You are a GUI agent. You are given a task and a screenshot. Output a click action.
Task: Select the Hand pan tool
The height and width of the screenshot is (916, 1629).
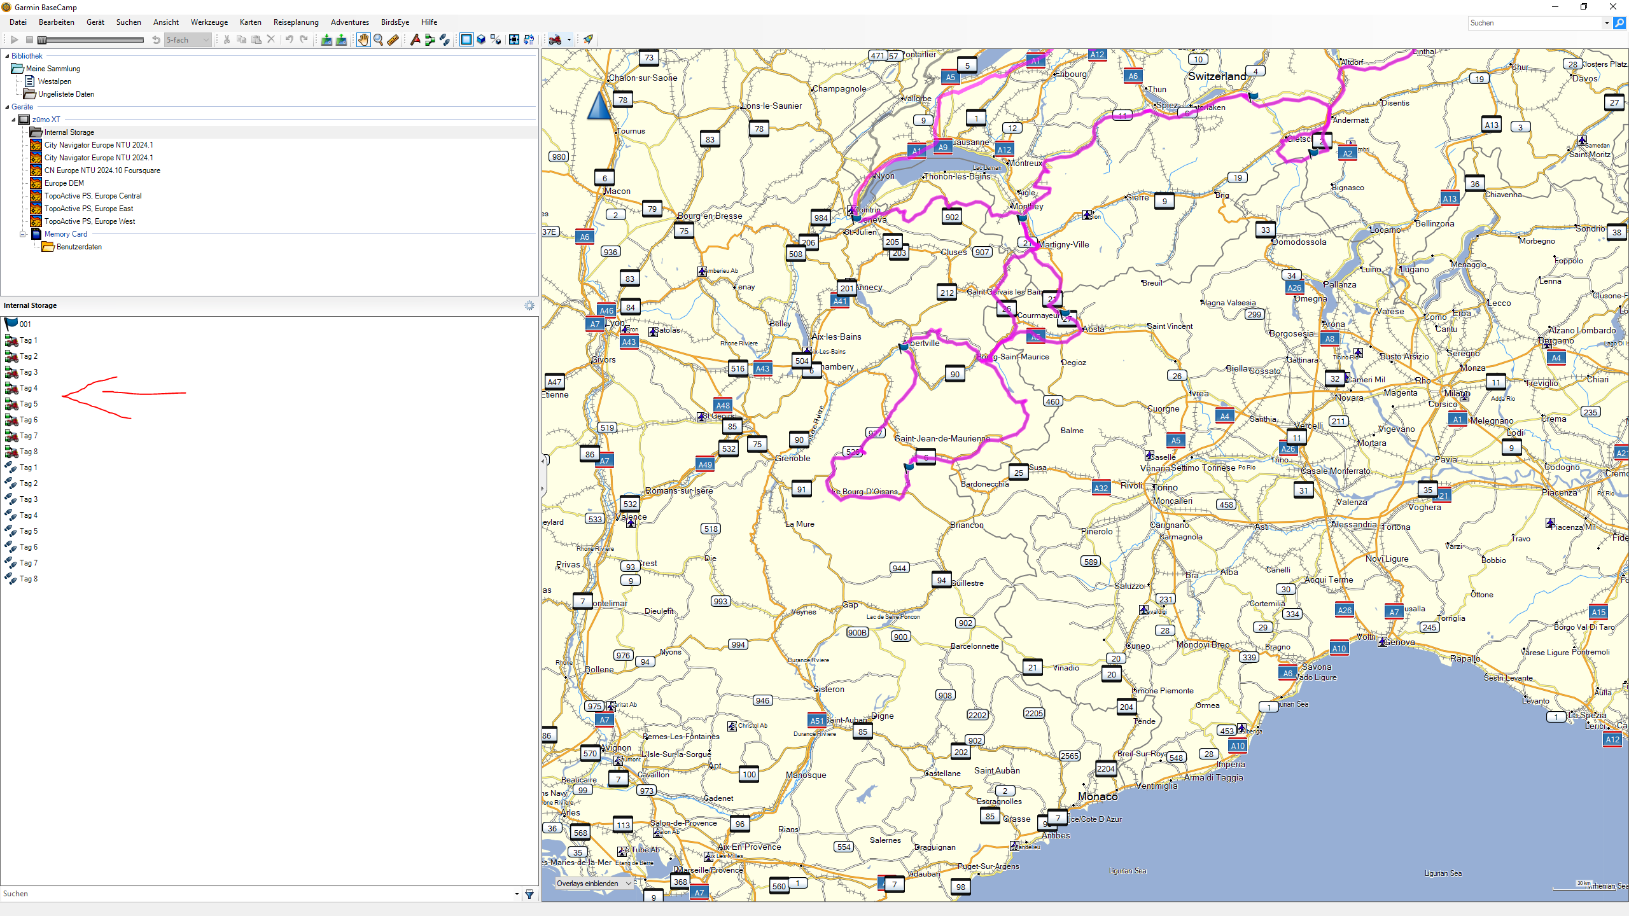(363, 40)
